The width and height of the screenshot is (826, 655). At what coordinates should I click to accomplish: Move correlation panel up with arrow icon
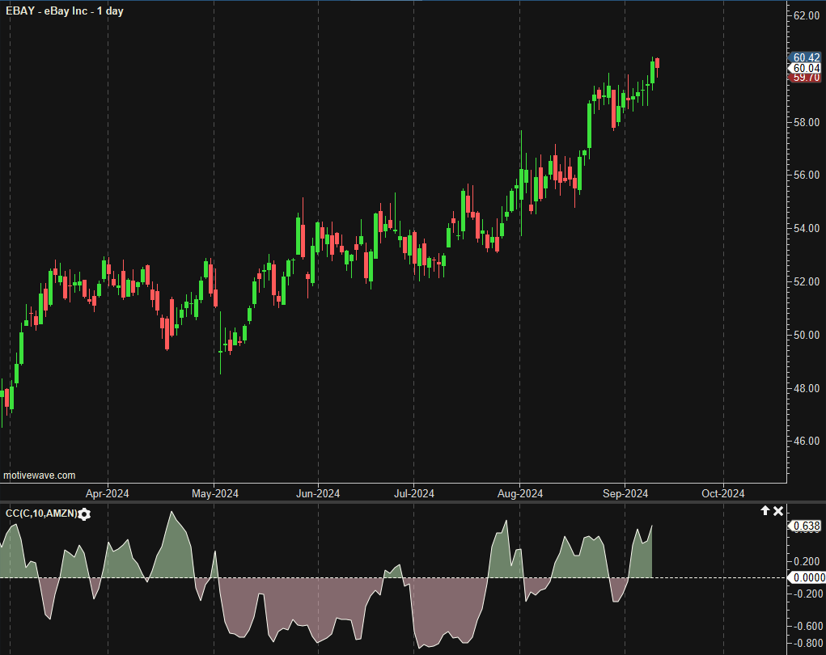click(765, 511)
